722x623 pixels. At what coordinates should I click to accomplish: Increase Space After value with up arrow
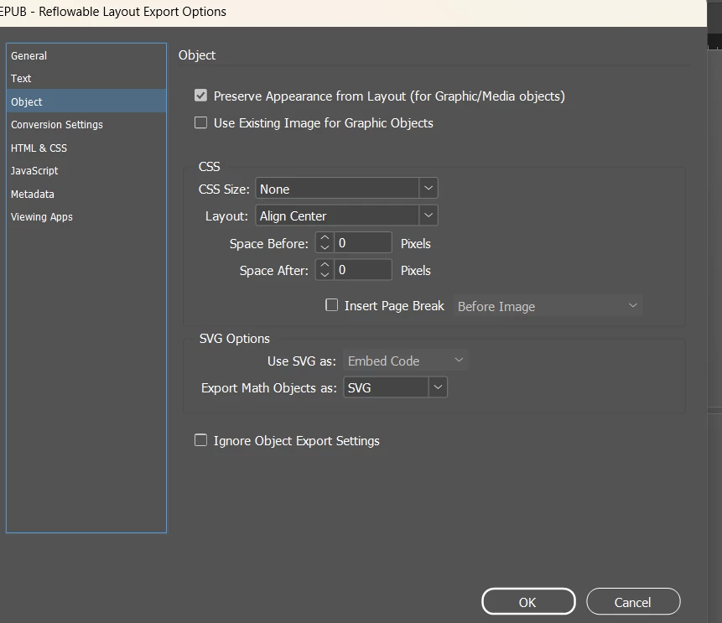[325, 265]
